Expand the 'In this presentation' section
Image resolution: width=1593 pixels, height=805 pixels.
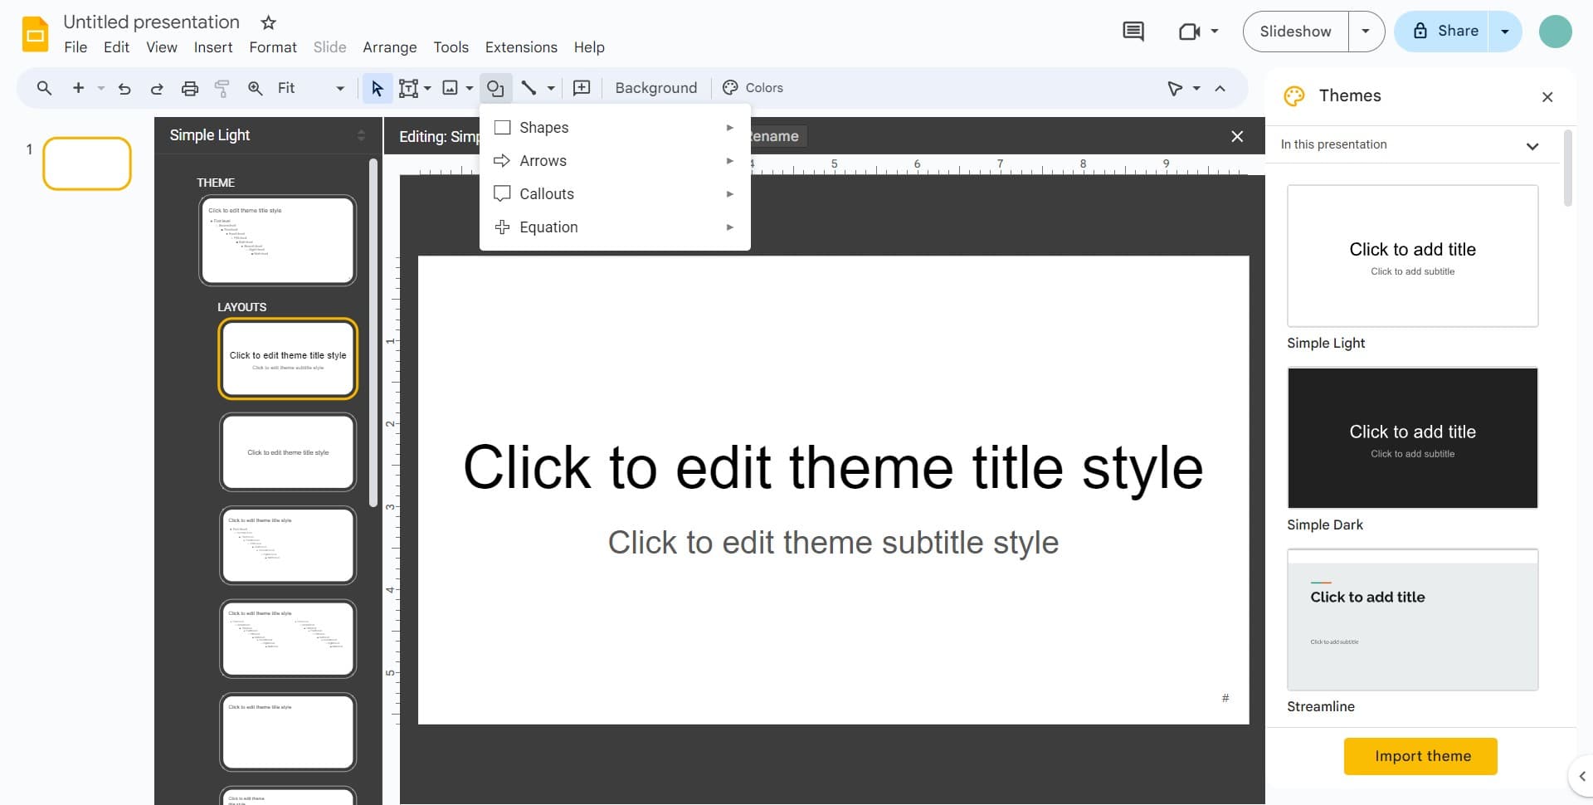pos(1532,145)
